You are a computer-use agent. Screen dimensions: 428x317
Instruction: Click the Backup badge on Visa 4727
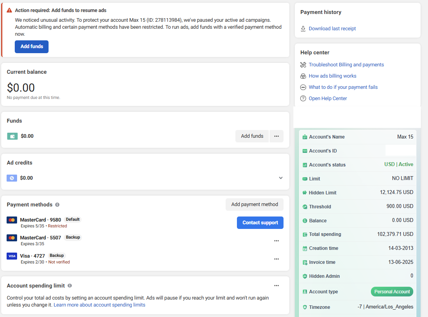(56, 256)
